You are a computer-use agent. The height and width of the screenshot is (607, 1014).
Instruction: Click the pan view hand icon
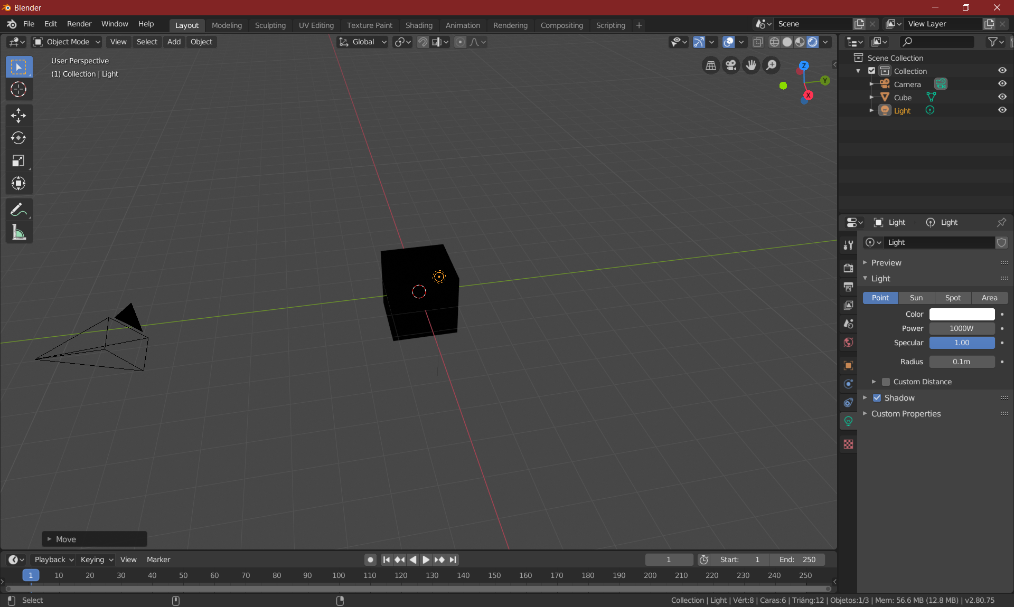point(751,65)
